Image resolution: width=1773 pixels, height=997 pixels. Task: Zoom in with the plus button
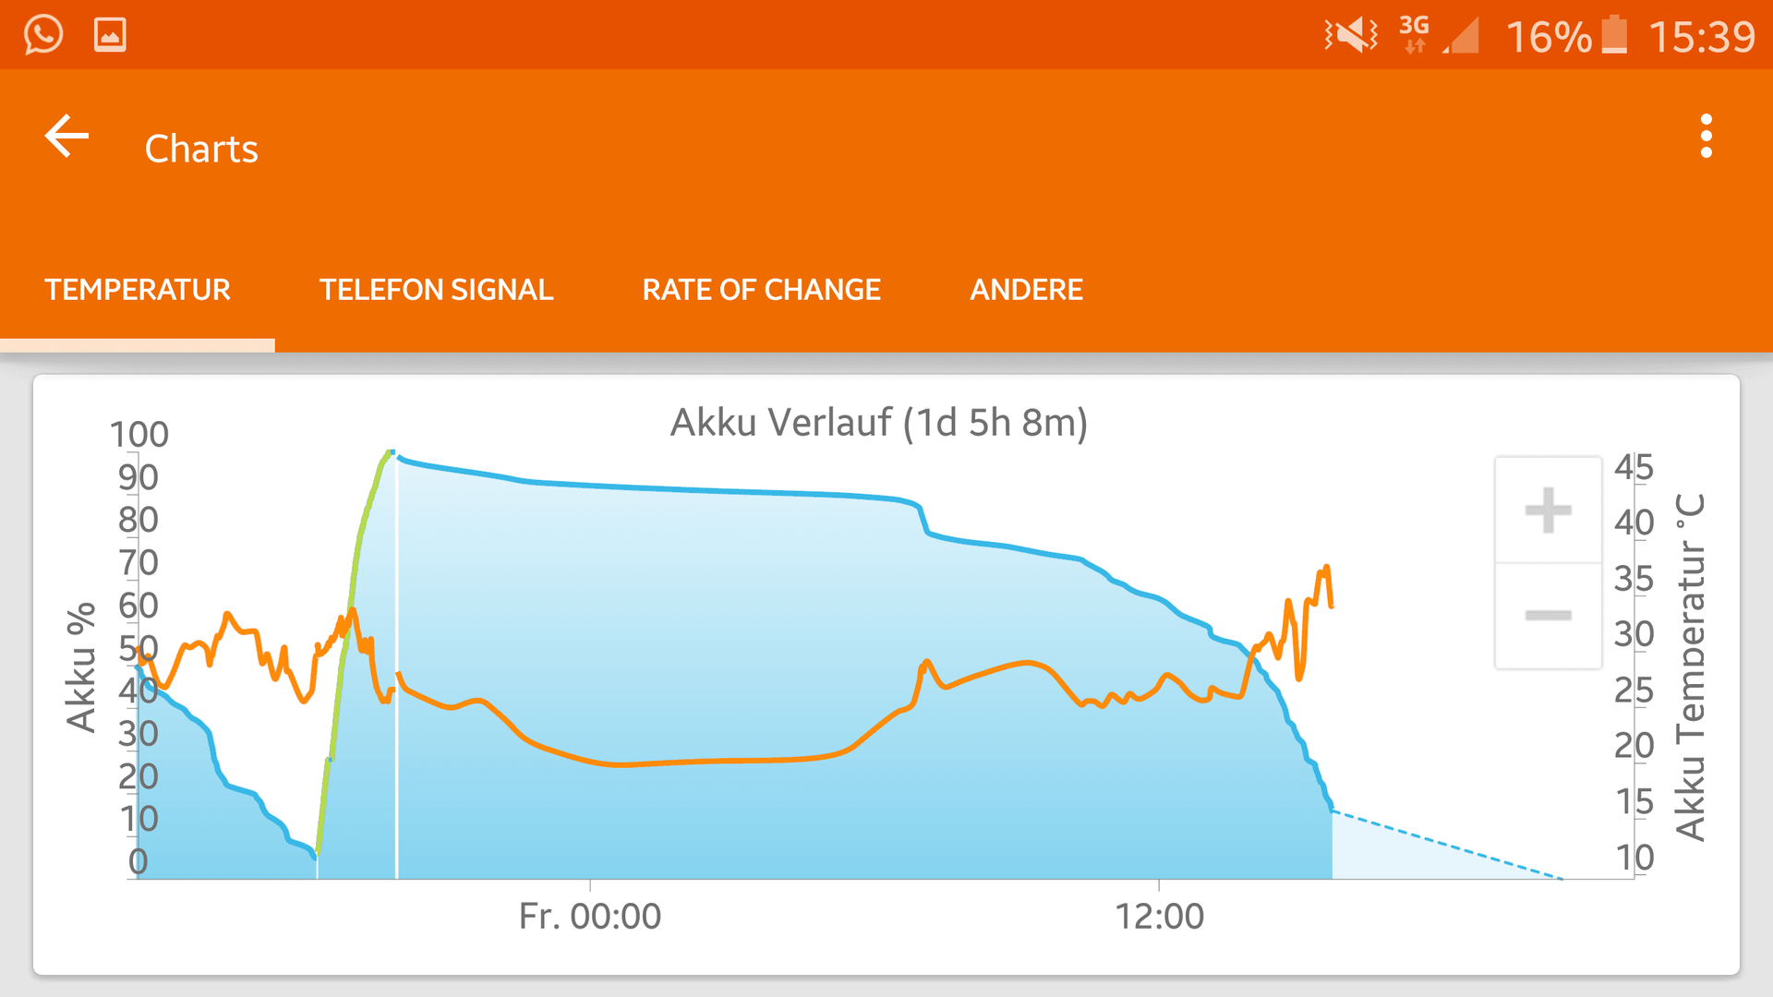click(x=1548, y=510)
